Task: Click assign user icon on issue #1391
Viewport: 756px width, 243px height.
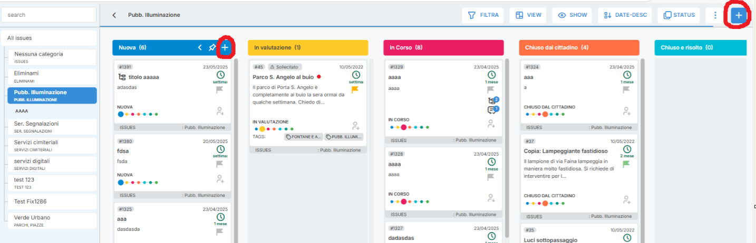Action: pyautogui.click(x=220, y=111)
